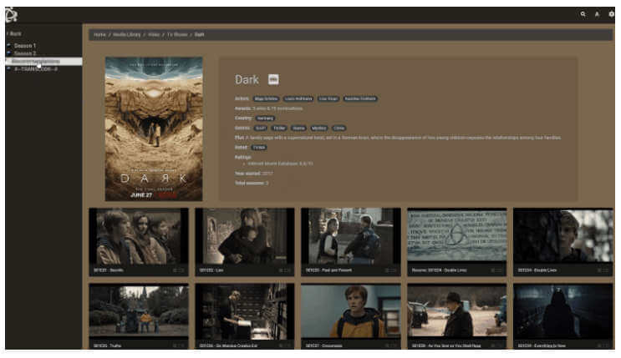Open the user account icon in top bar

(598, 14)
